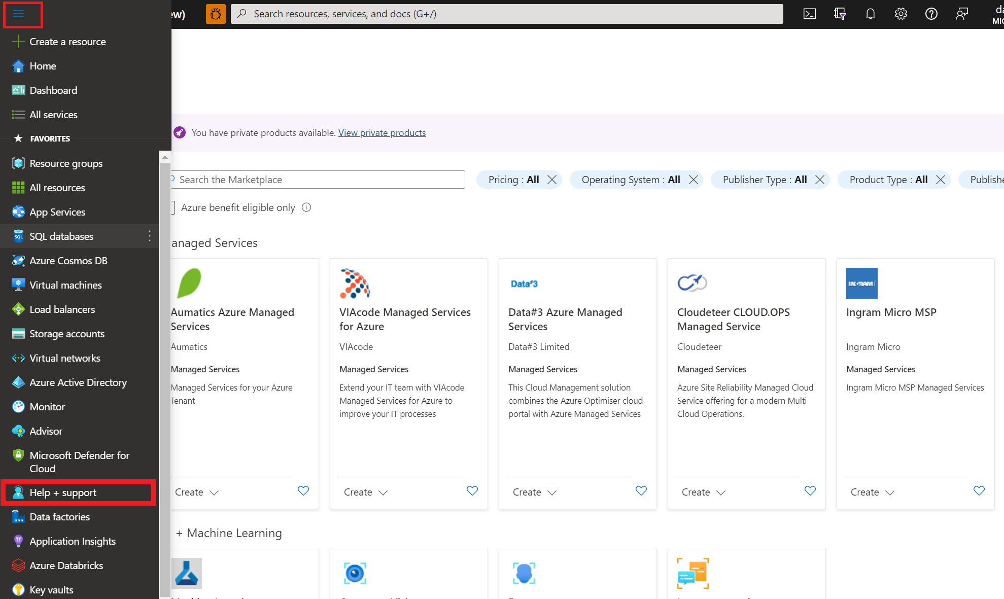
Task: Click View private products link
Action: coord(382,133)
